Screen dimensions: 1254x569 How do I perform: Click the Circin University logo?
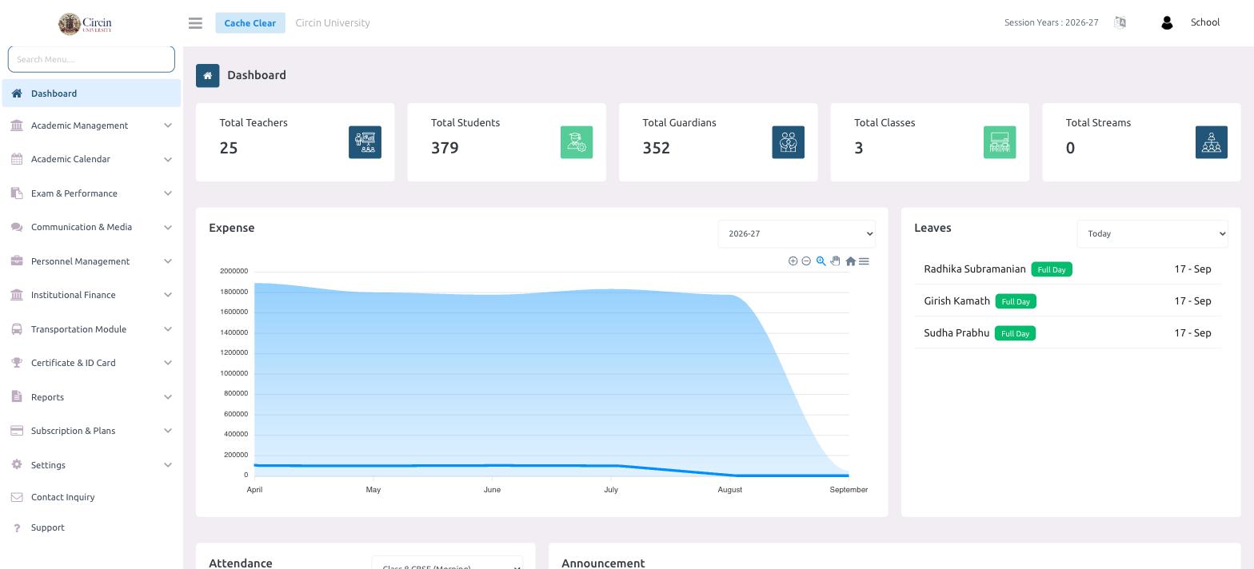[86, 23]
